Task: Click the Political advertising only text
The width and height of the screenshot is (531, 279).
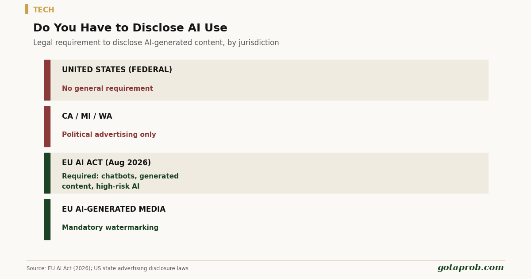Action: 109,135
